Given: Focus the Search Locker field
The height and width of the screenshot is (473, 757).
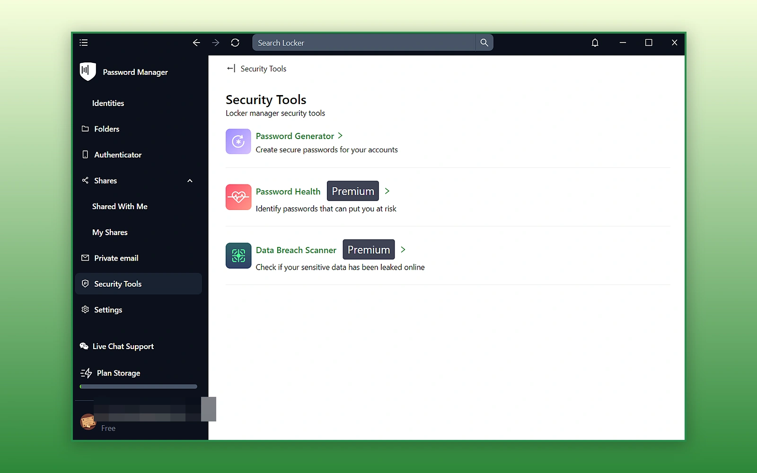Looking at the screenshot, I should (364, 43).
